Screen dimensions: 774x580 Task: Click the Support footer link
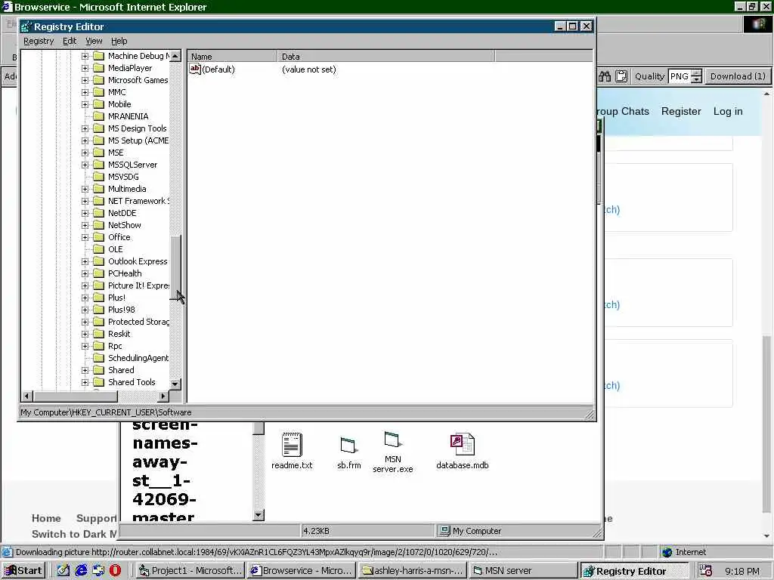pos(96,518)
